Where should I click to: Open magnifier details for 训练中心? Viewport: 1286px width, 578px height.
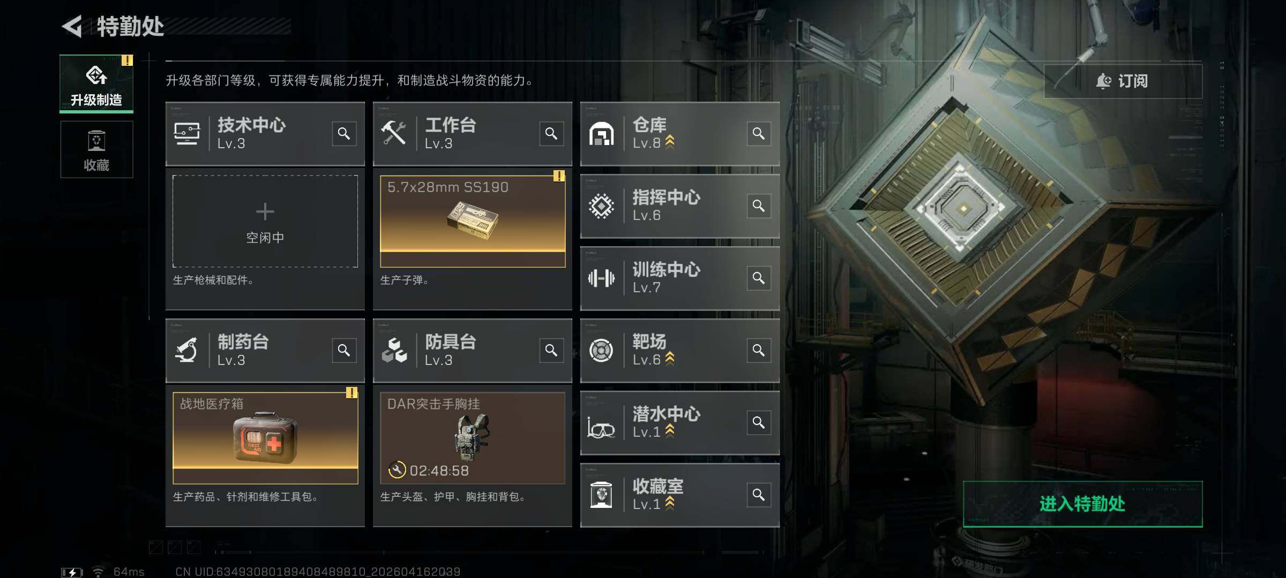[x=759, y=278]
